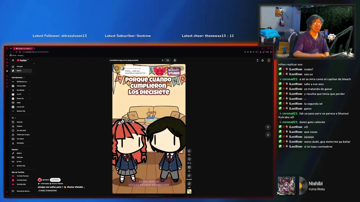Pause the playing Short
This screenshot has height=202, width=360.
coord(116,68)
